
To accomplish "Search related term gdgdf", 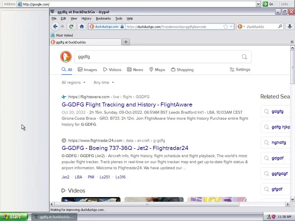I will pyautogui.click(x=275, y=158).
